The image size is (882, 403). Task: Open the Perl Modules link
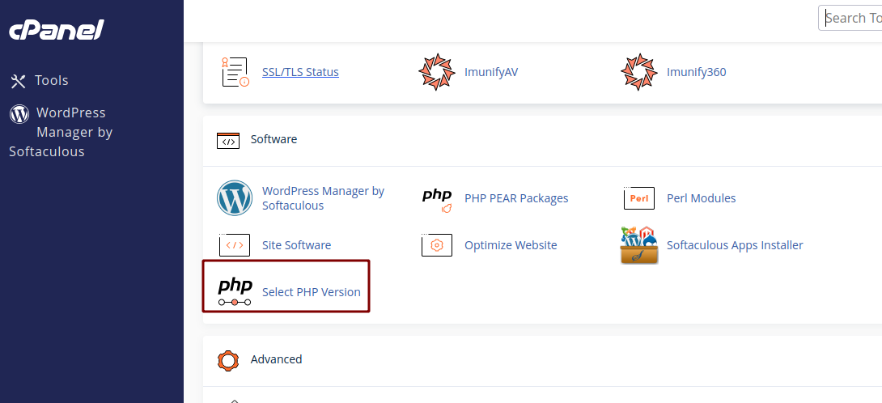[x=701, y=198]
